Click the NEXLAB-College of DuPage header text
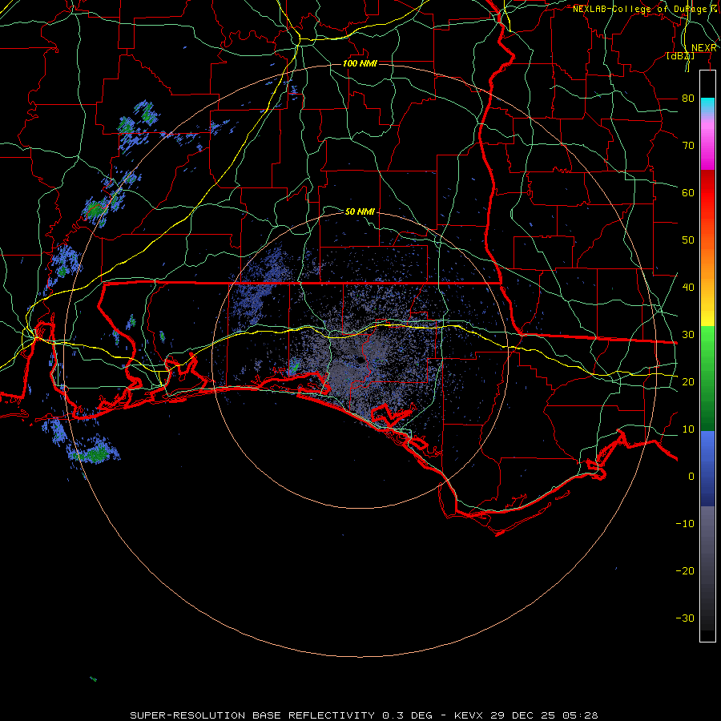The width and height of the screenshot is (721, 721). (646, 9)
